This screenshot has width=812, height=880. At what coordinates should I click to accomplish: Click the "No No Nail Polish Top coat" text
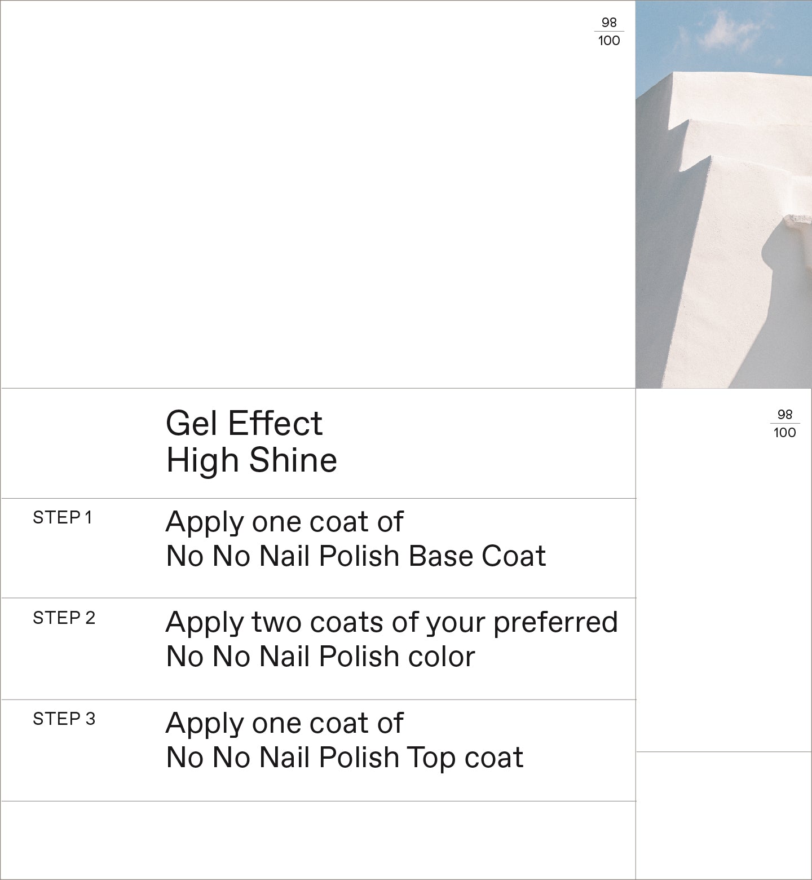345,758
